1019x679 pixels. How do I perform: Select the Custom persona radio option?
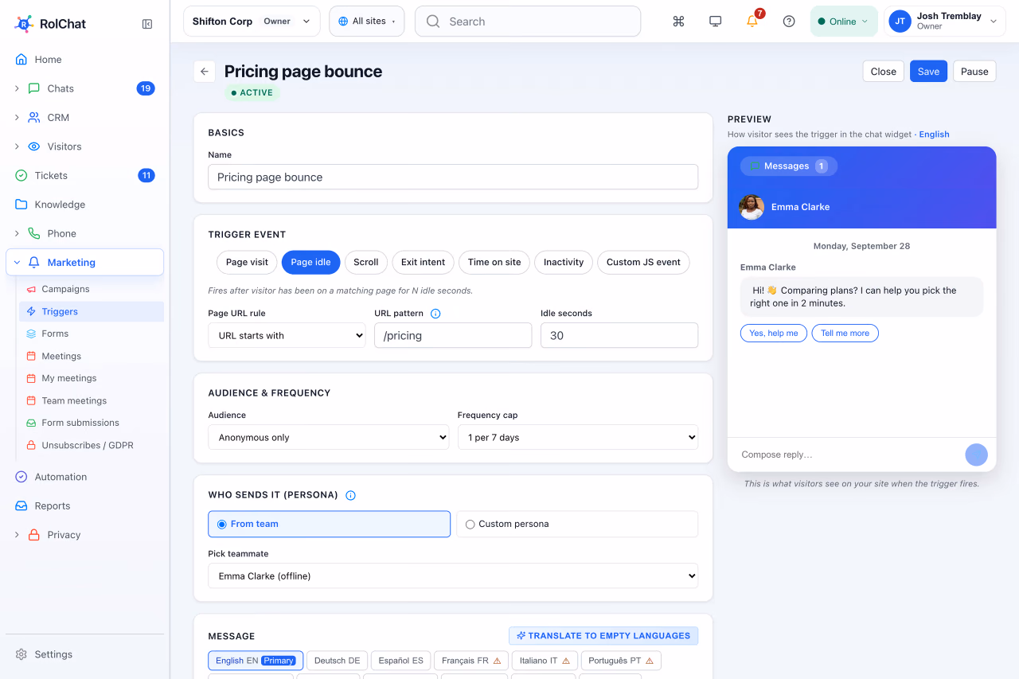(577, 524)
